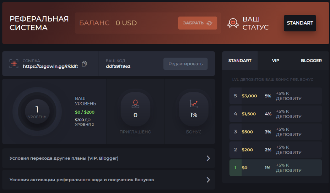Click the Редактировать code button
Screen dimensions: 330x193
(185, 63)
